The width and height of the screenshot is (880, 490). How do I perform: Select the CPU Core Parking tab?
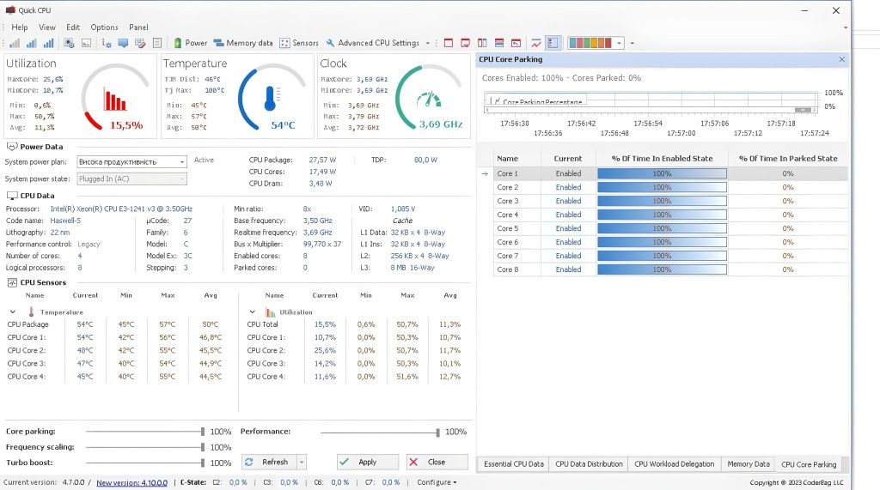[x=809, y=464]
